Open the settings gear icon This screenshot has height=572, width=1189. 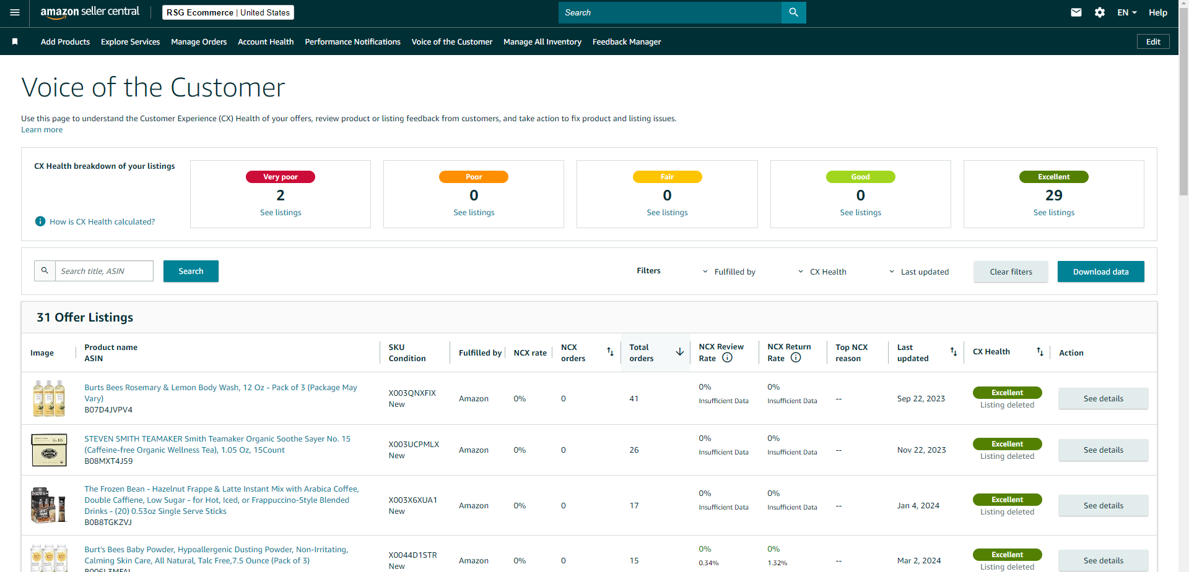pos(1100,12)
